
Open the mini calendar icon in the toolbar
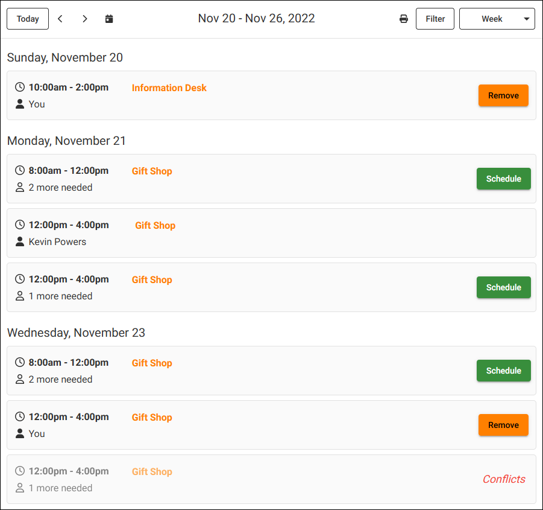(109, 19)
